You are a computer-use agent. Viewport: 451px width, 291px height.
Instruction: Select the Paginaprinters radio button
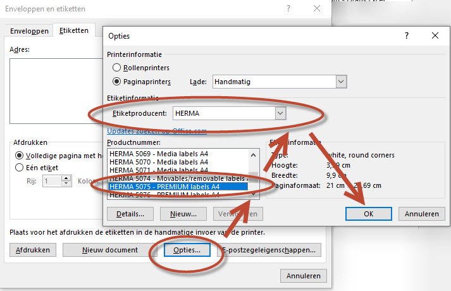(x=116, y=81)
